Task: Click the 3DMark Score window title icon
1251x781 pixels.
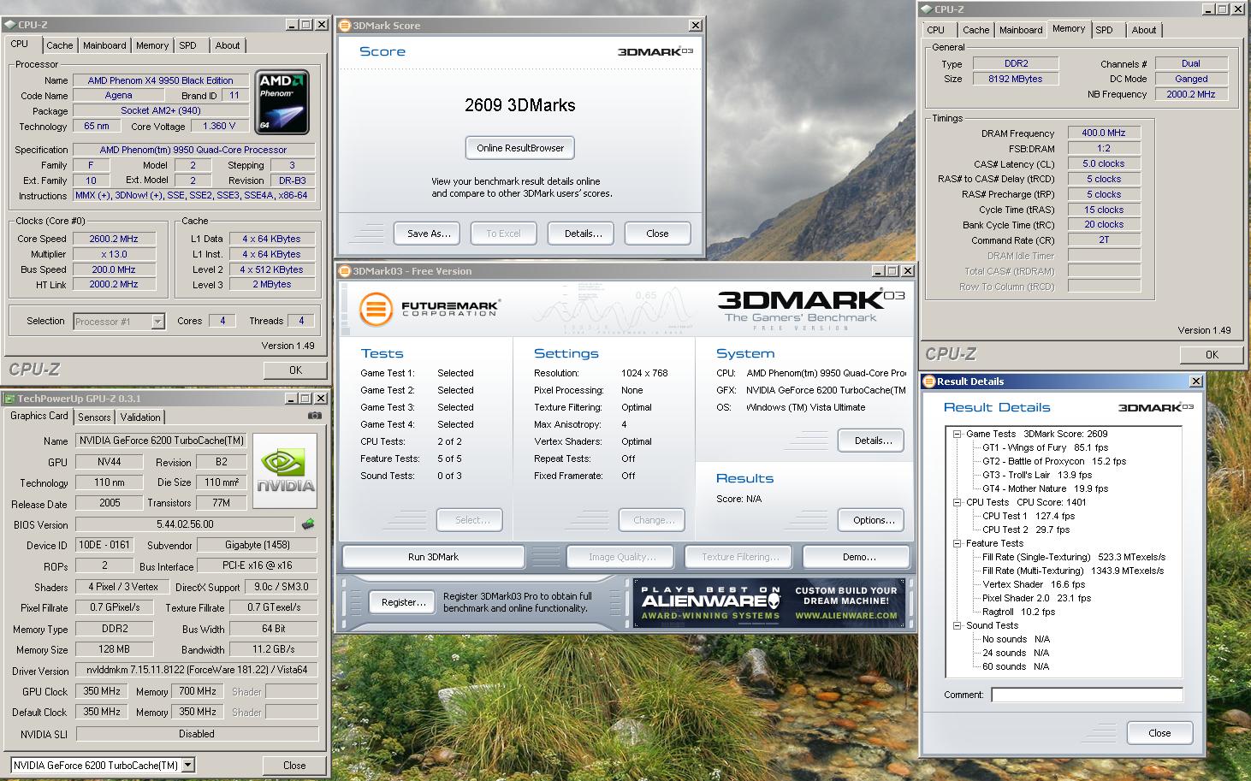Action: tap(345, 26)
